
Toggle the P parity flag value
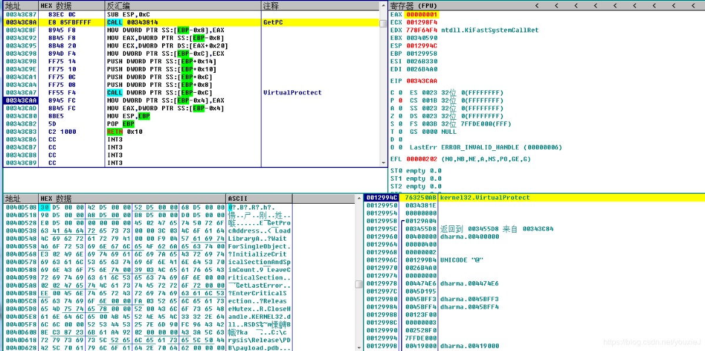pyautogui.click(x=400, y=100)
